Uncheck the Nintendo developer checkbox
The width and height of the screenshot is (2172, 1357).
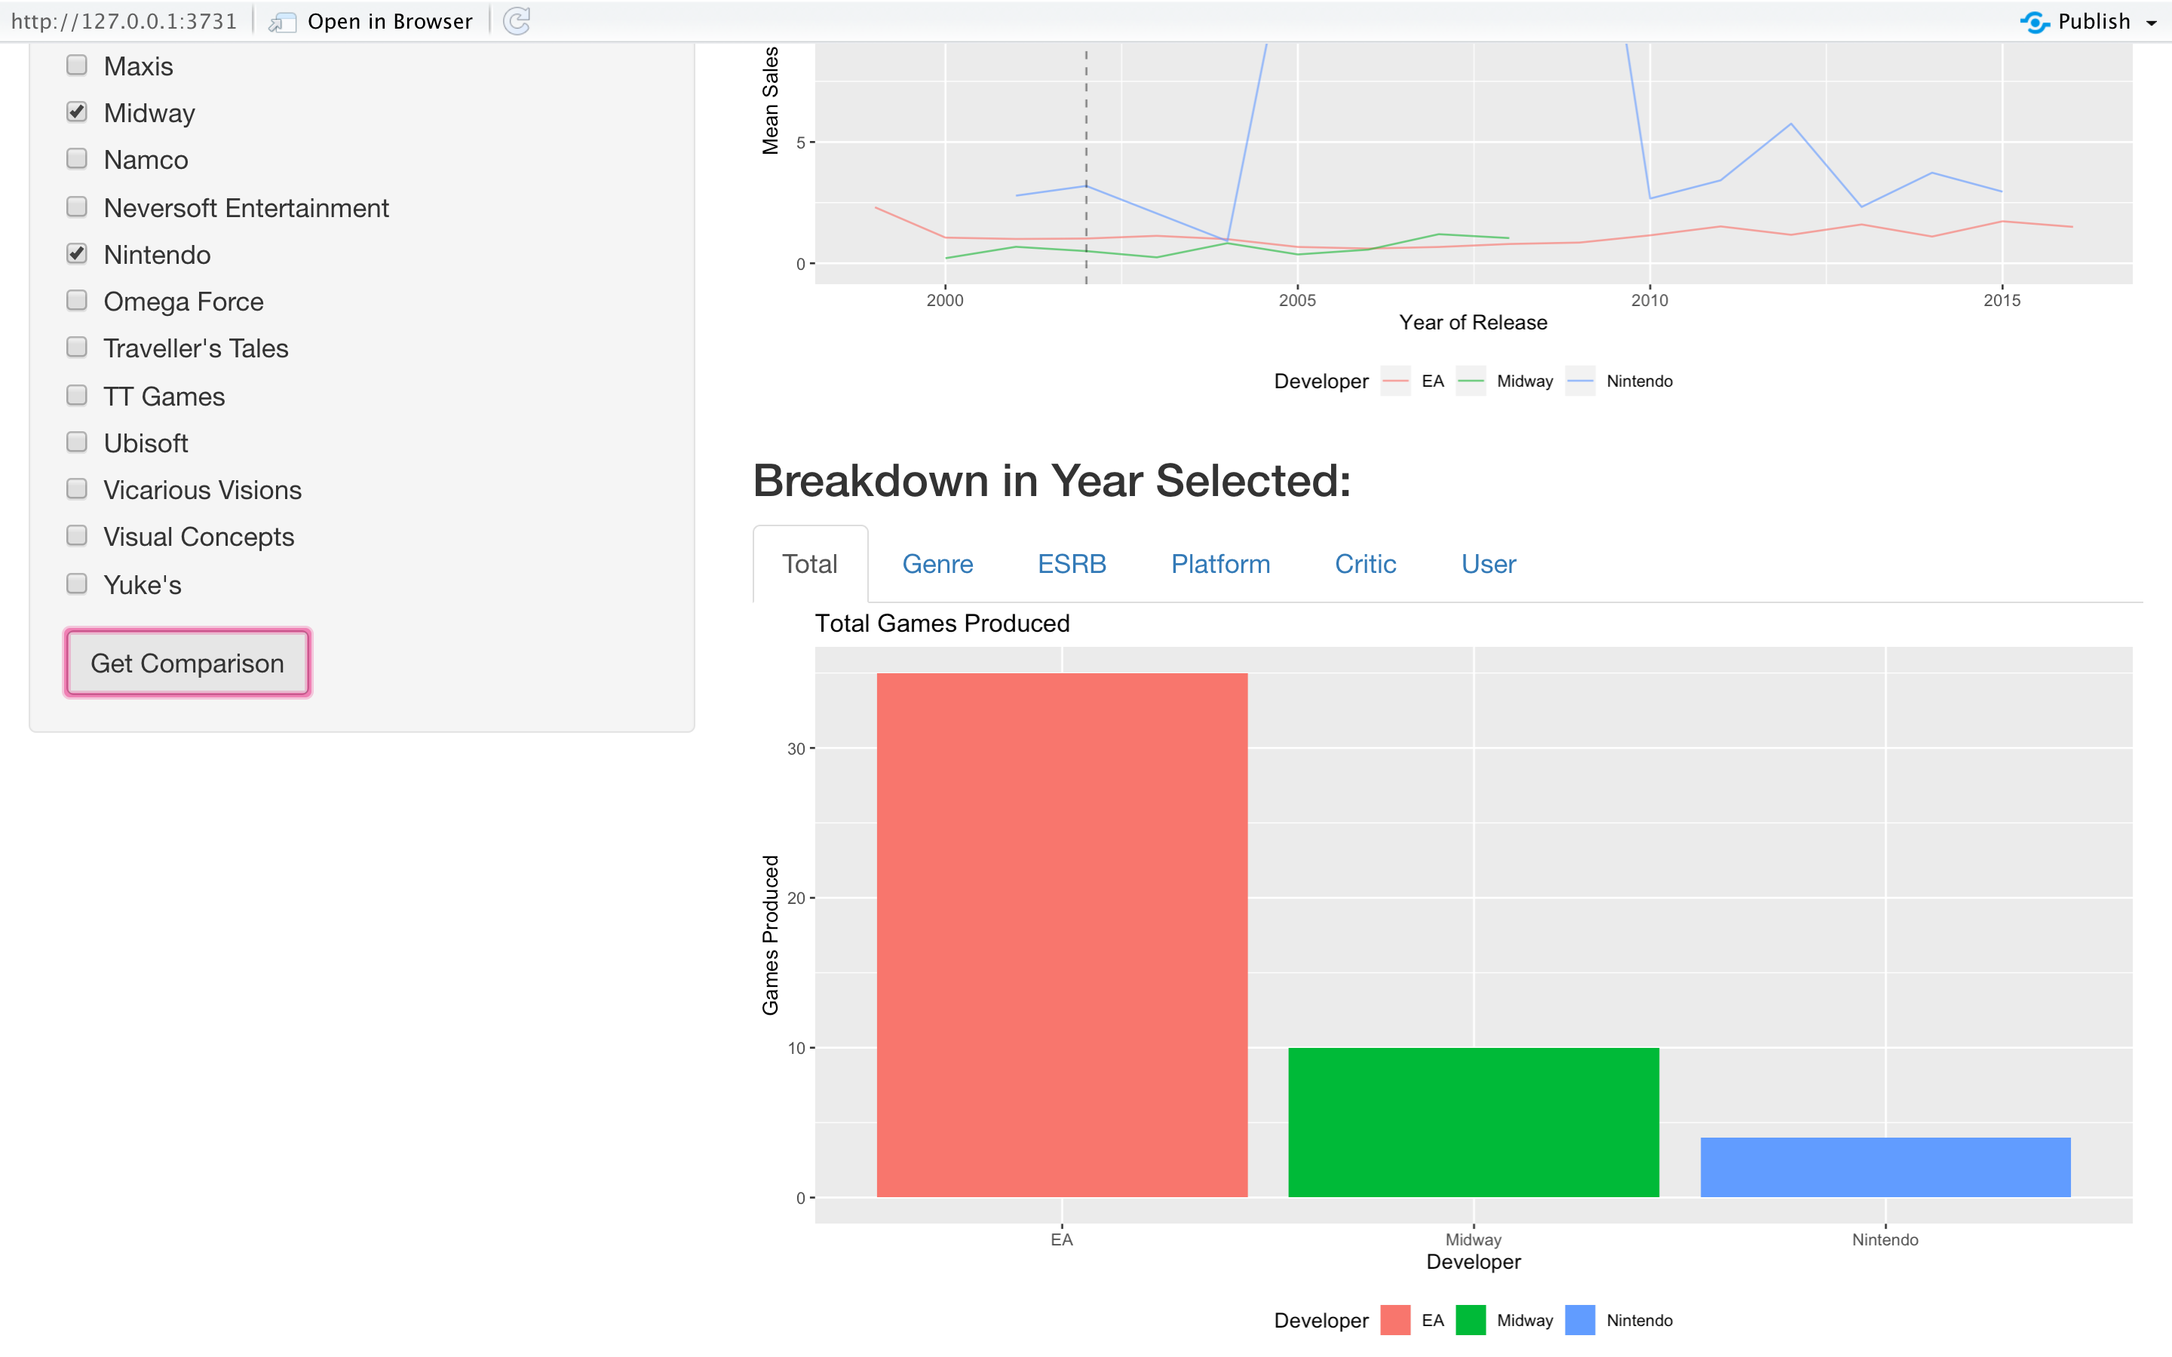pos(77,254)
